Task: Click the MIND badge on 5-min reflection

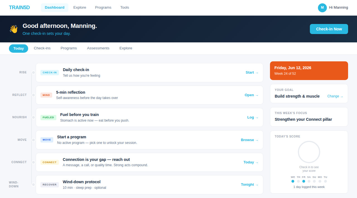Action: click(x=46, y=95)
